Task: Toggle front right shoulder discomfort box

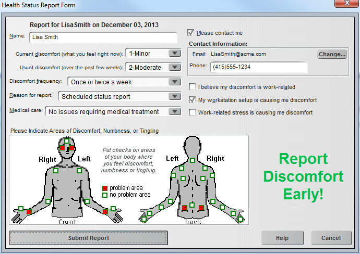Action: 56,170
